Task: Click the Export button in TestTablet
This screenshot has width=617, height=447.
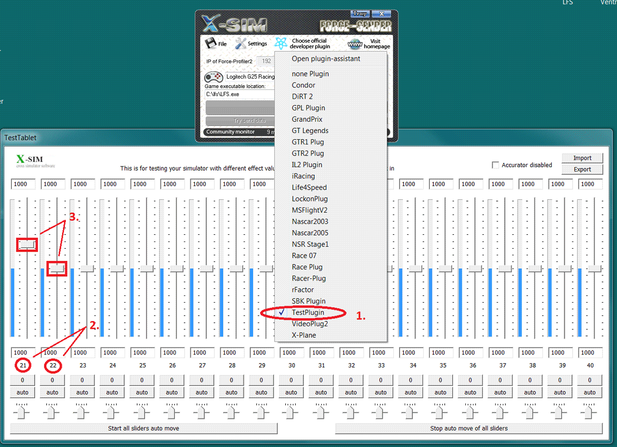Action: [582, 170]
